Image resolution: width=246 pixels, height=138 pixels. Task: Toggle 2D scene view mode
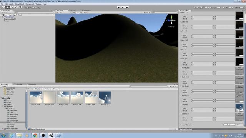74,13
